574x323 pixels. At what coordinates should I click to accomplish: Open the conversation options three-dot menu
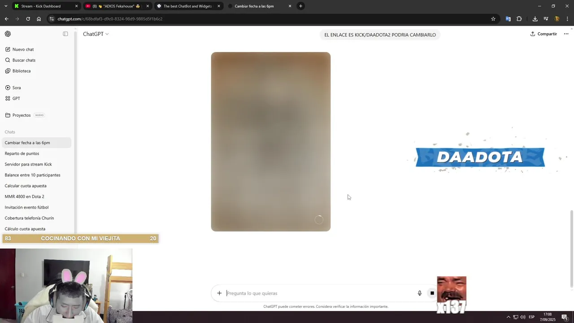tap(566, 34)
